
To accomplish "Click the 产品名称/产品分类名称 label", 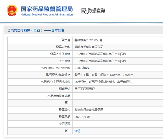I will 55,68.
